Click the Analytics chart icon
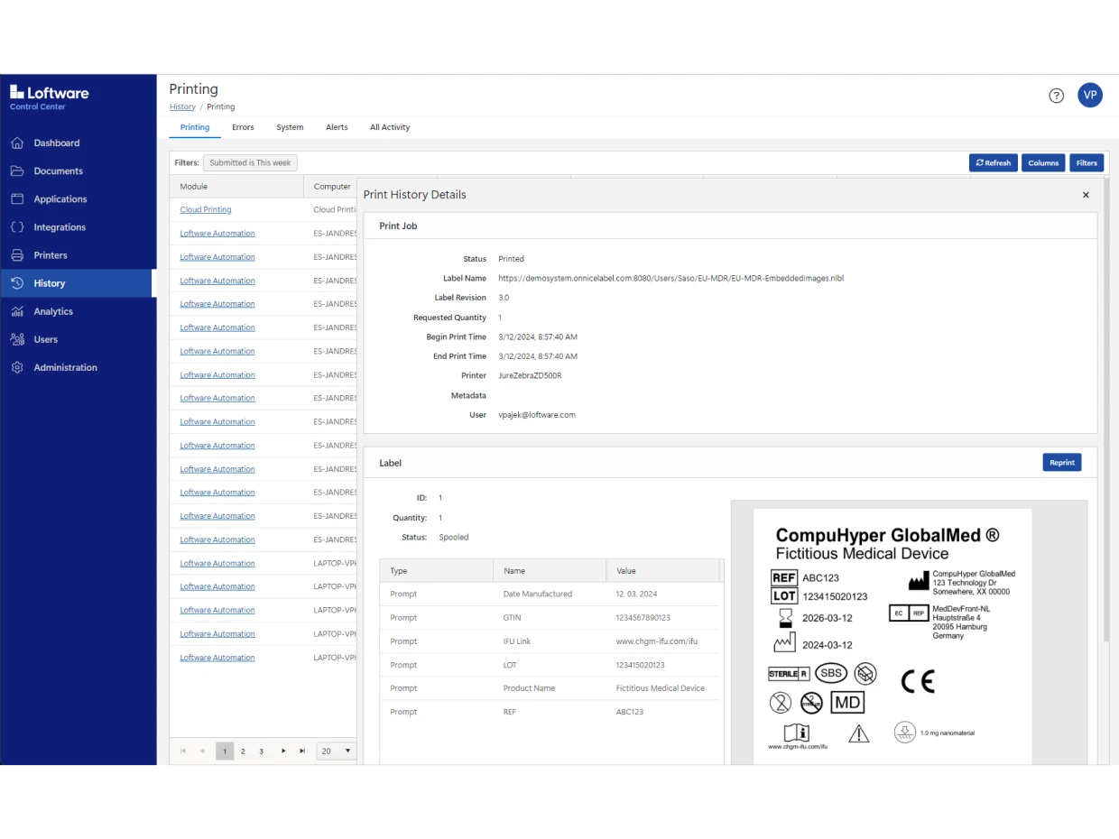The image size is (1119, 839). [x=17, y=311]
